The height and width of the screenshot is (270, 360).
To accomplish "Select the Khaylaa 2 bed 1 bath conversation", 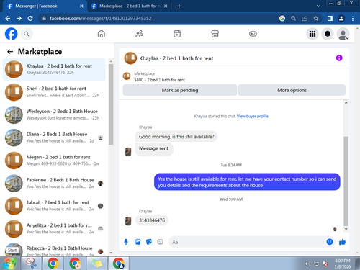I will [54, 69].
